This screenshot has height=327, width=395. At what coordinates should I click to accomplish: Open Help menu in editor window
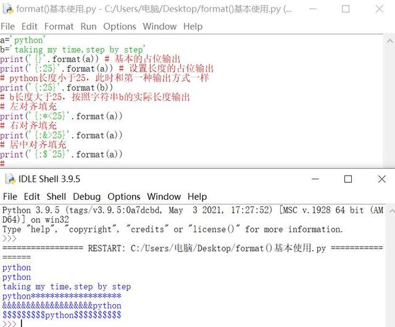tap(193, 27)
